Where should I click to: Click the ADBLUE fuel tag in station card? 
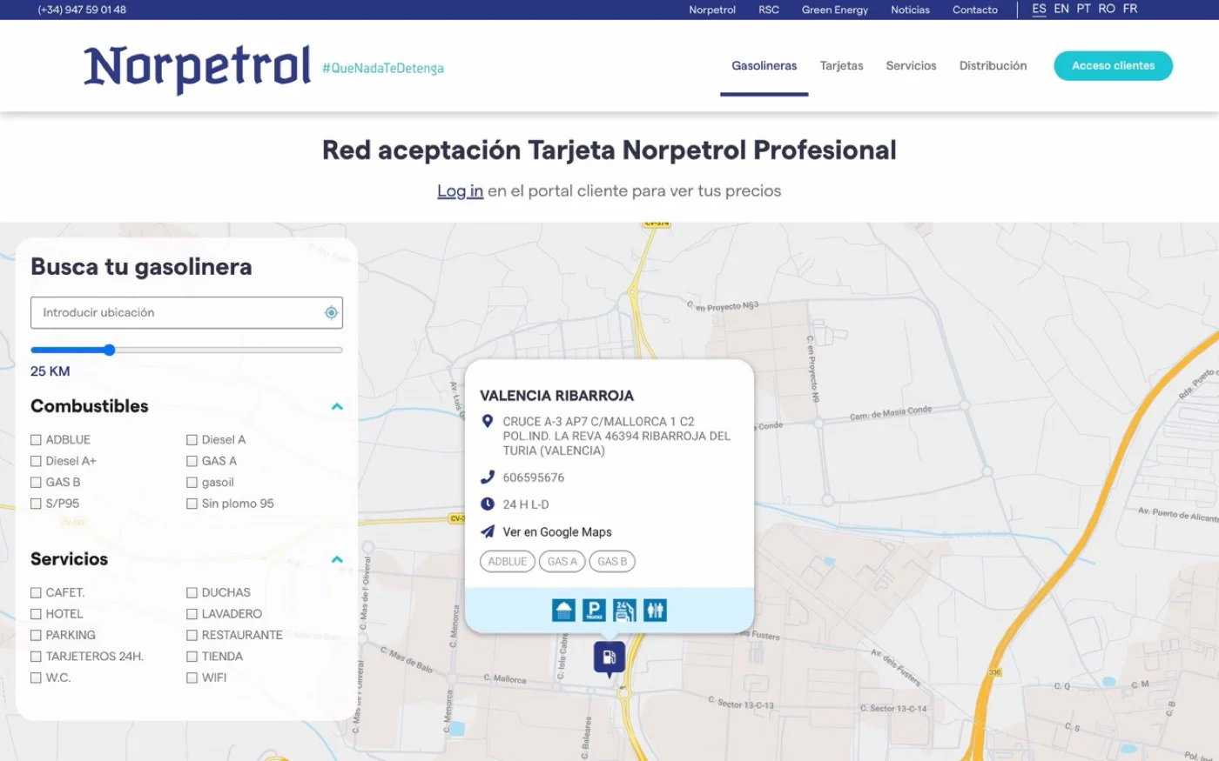508,562
